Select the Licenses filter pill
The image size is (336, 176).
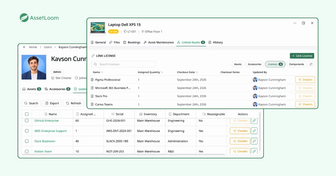[x=275, y=64]
